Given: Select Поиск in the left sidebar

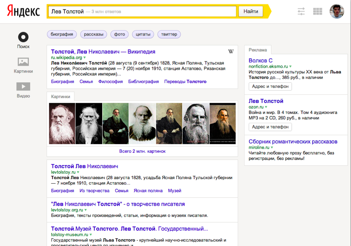Looking at the screenshot, I should point(23,40).
